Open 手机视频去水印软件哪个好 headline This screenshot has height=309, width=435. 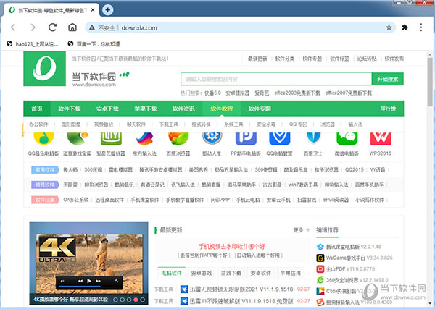click(x=232, y=247)
